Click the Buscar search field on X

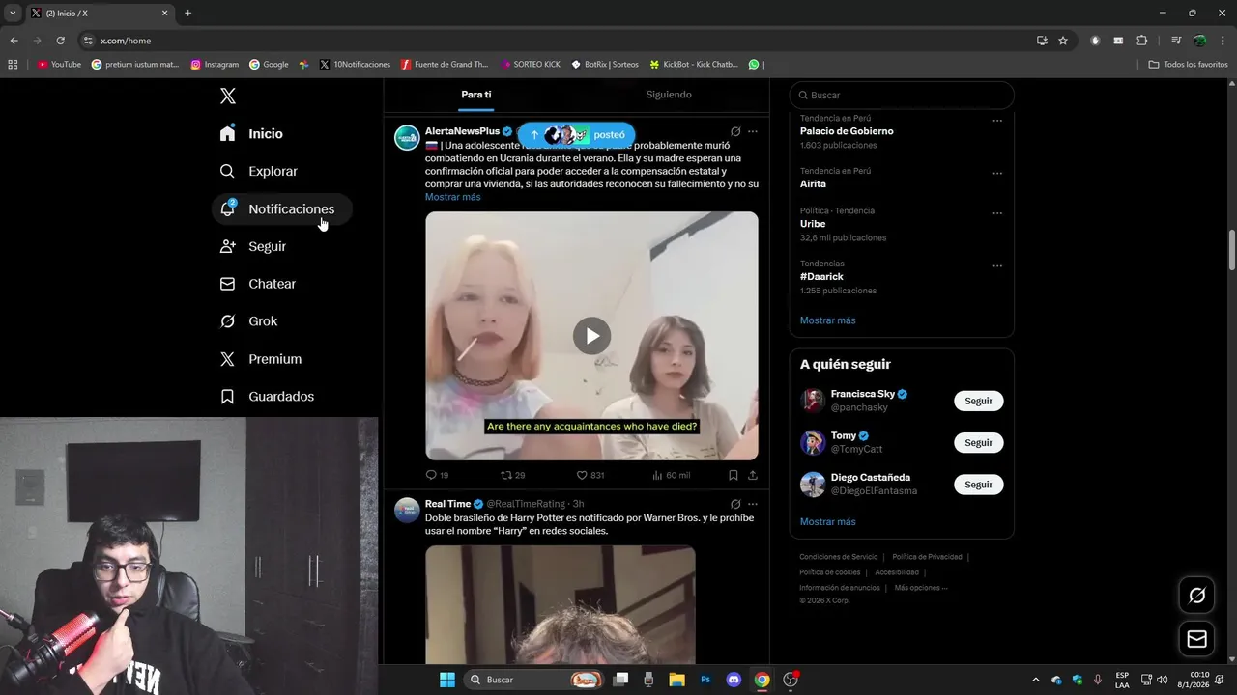tap(902, 95)
